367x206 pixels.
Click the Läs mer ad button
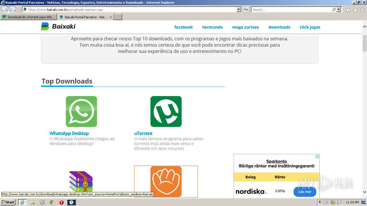(305, 192)
